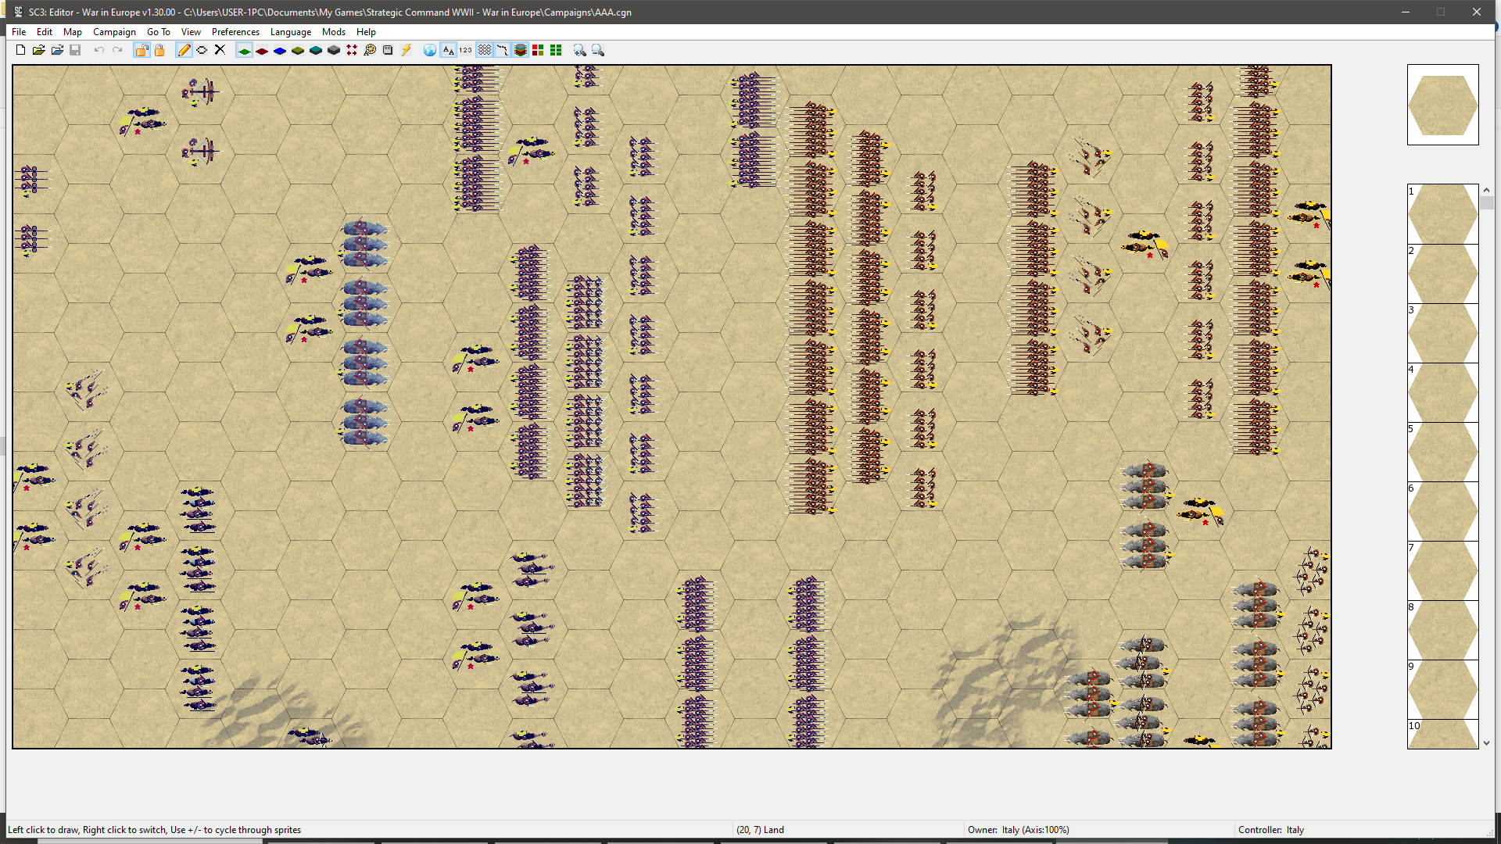Open the Preferences menu

pyautogui.click(x=235, y=32)
